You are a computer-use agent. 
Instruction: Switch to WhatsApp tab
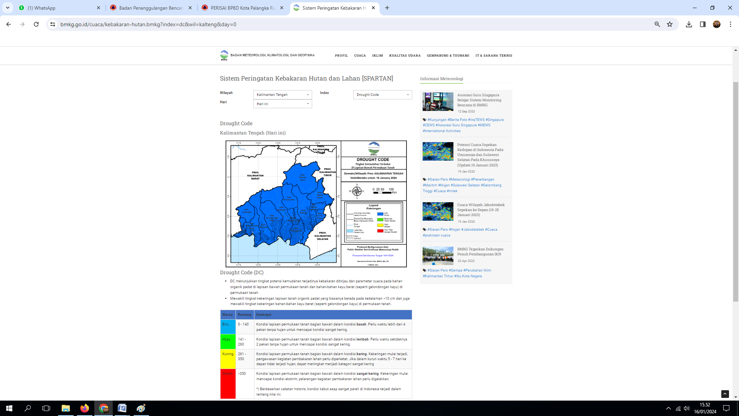[x=60, y=8]
